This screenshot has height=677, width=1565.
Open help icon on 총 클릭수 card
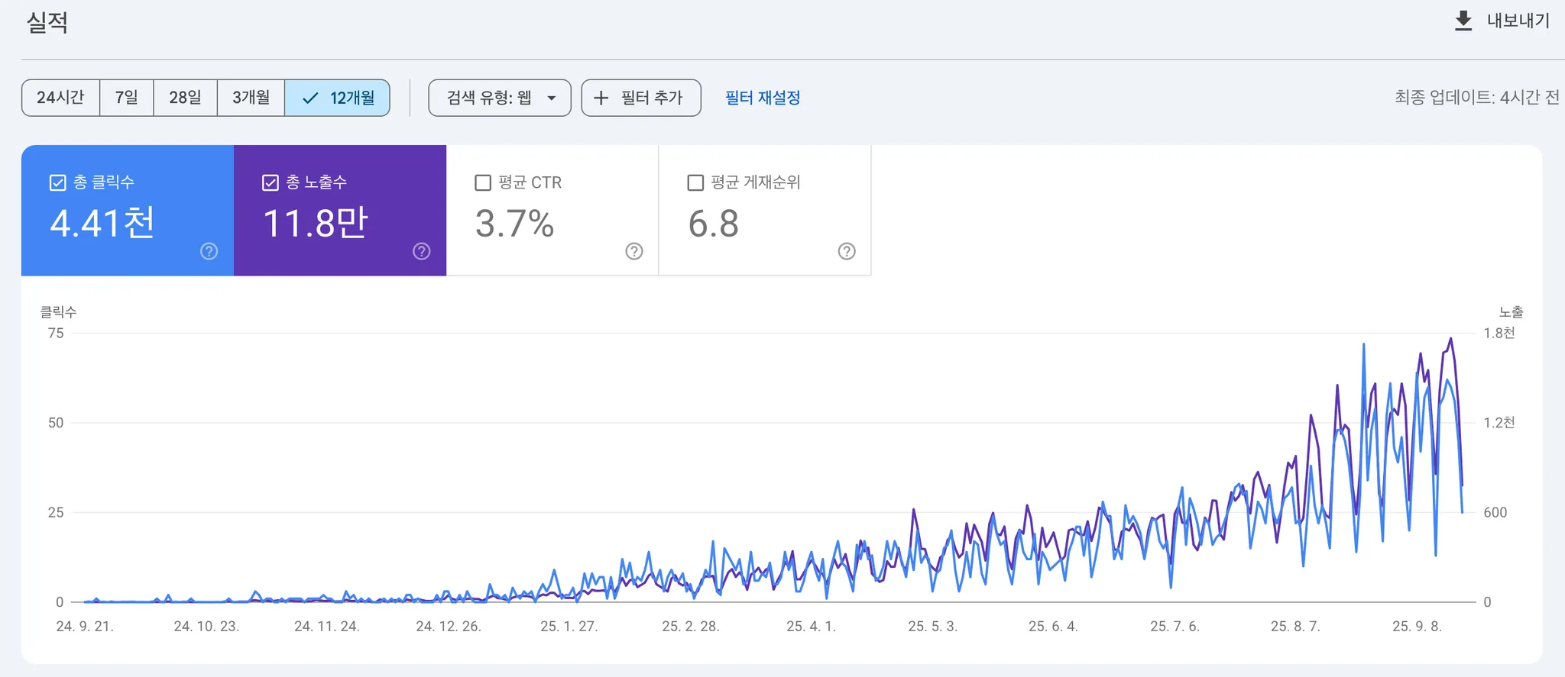[x=209, y=251]
